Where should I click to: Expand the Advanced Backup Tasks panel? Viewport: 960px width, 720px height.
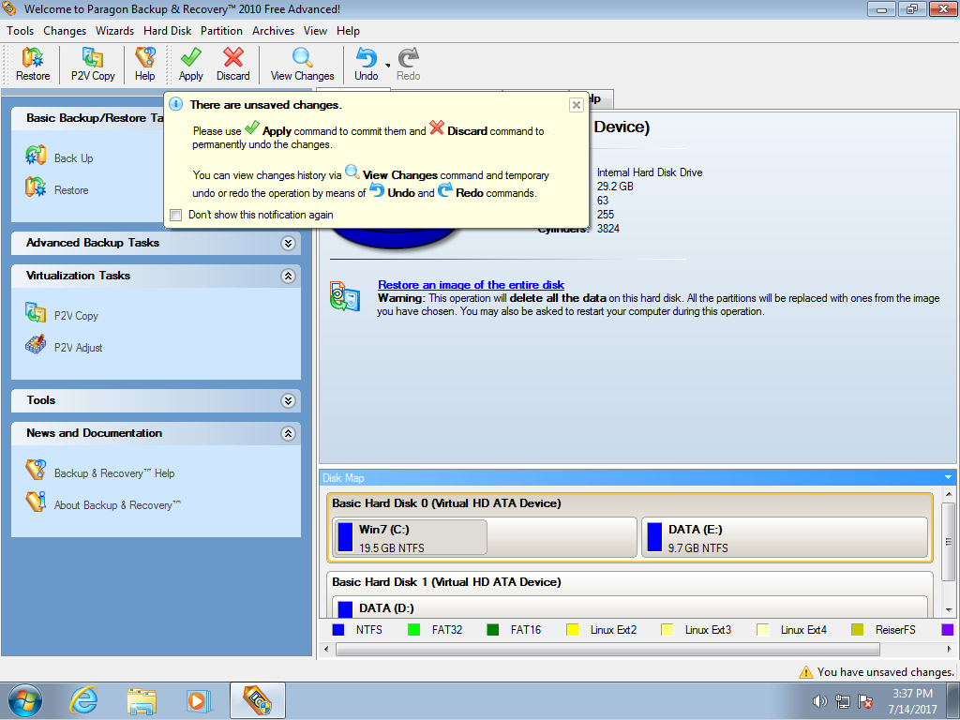point(288,243)
